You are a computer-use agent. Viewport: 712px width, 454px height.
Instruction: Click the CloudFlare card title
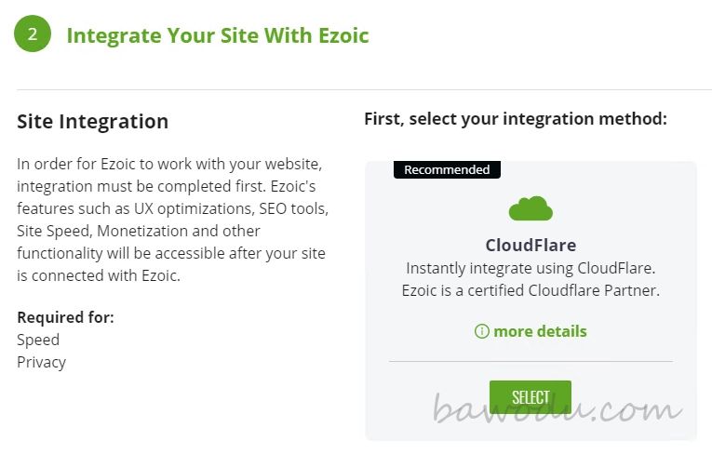click(x=531, y=246)
